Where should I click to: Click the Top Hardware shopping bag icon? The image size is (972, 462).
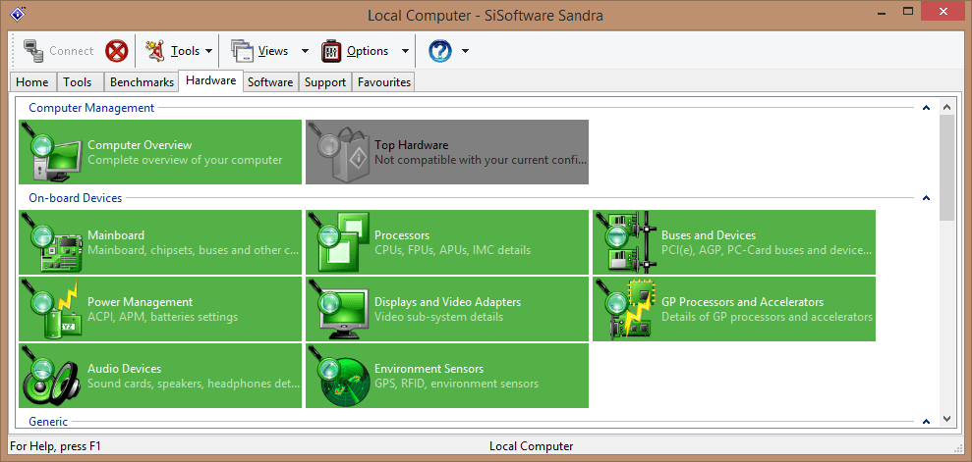point(338,151)
